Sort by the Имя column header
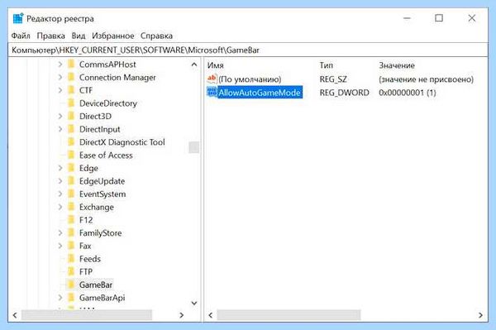Viewport: 496px width, 330px height. (216, 65)
